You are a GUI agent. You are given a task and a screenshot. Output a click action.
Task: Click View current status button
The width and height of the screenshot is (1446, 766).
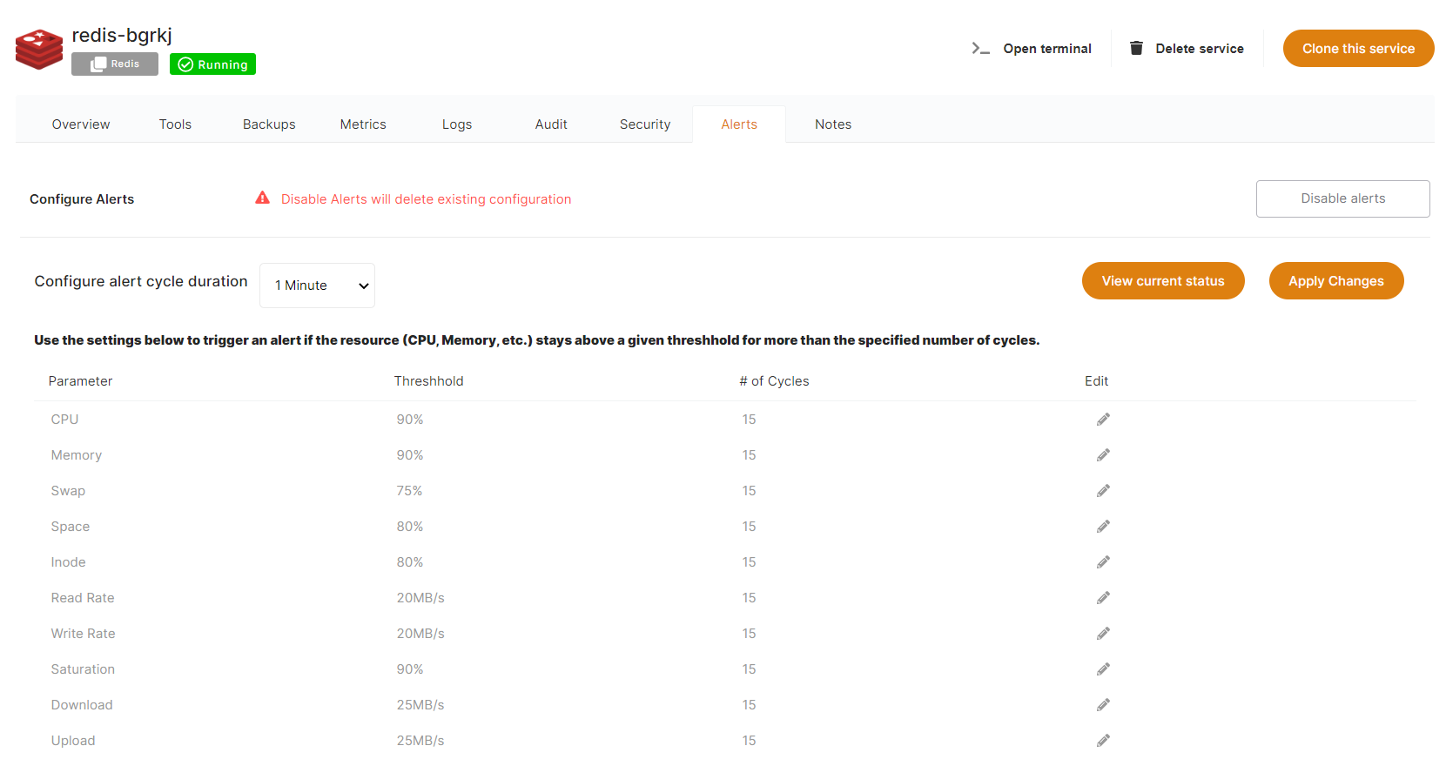[x=1162, y=281]
